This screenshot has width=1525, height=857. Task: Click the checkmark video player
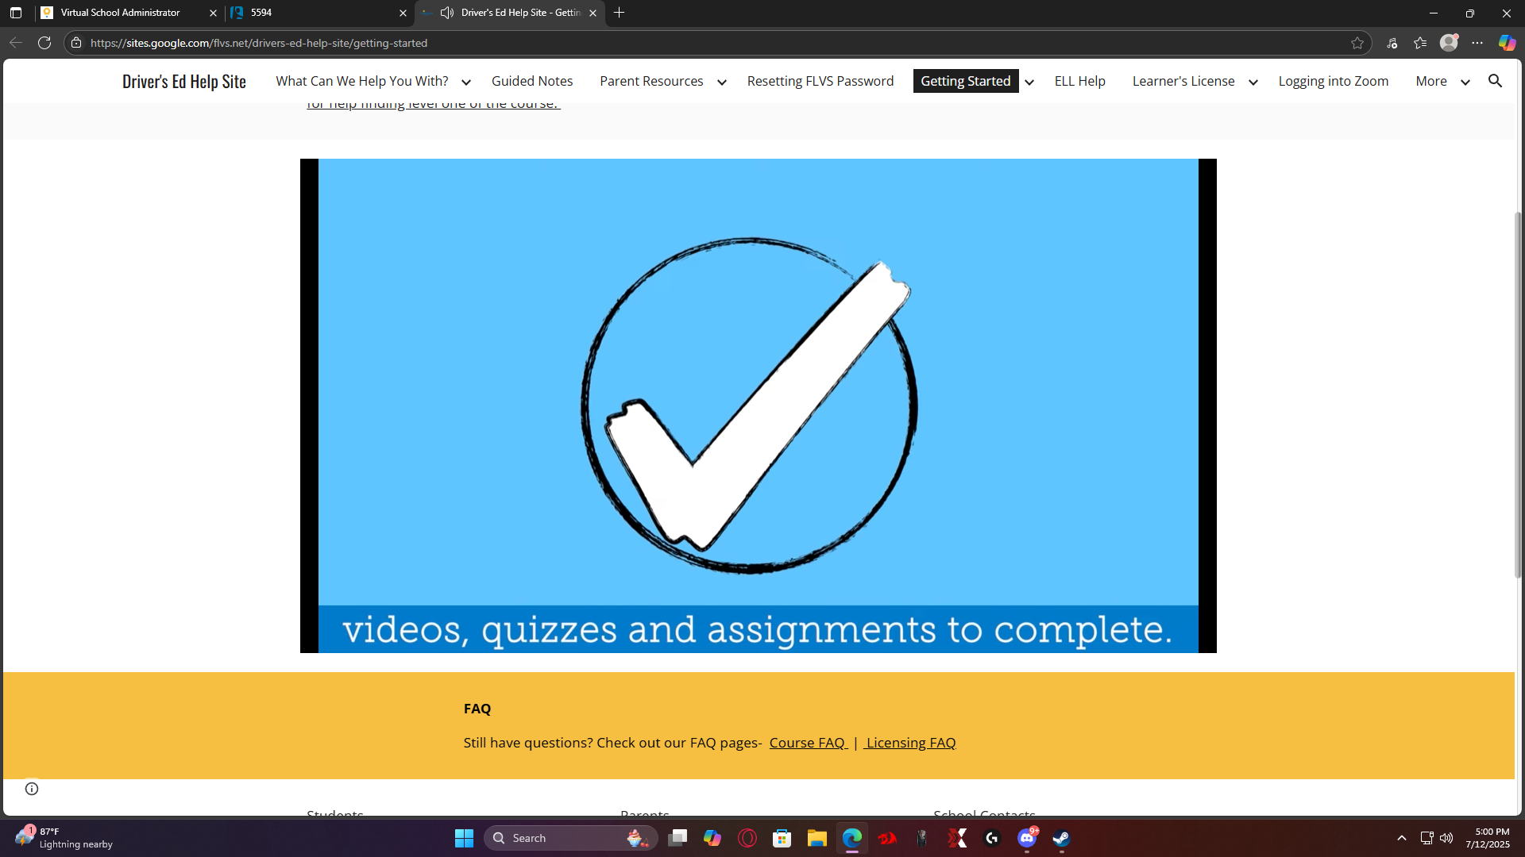758,405
